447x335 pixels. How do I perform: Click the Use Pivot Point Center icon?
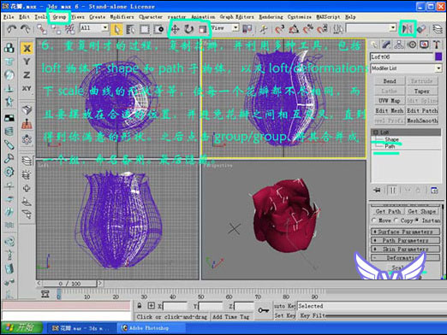tap(247, 29)
